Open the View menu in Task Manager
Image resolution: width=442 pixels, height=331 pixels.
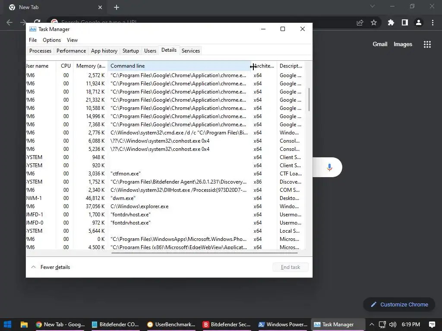[72, 40]
